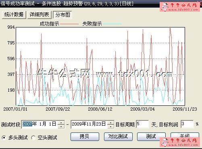Decrement the start date with down arrow
This screenshot has width=202, height=149.
pos(61,126)
